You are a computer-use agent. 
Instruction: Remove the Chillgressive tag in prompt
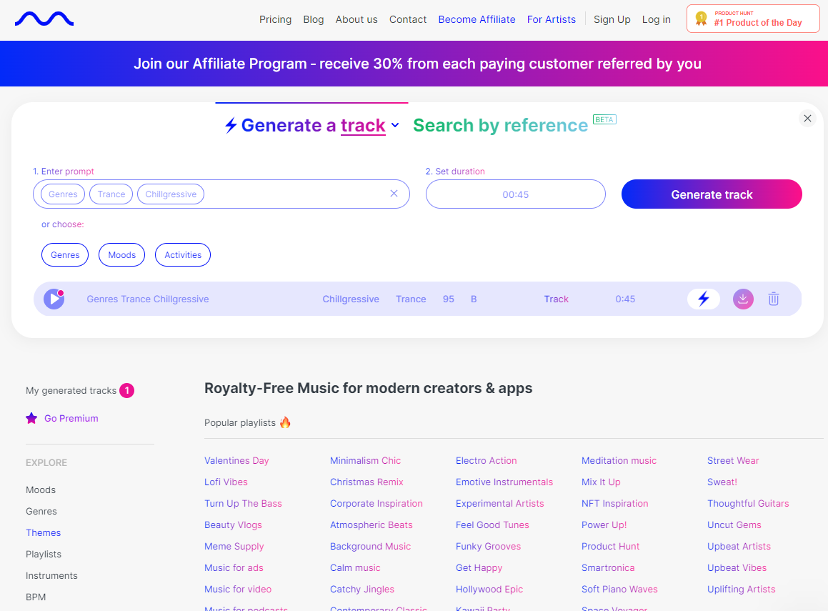click(x=171, y=194)
